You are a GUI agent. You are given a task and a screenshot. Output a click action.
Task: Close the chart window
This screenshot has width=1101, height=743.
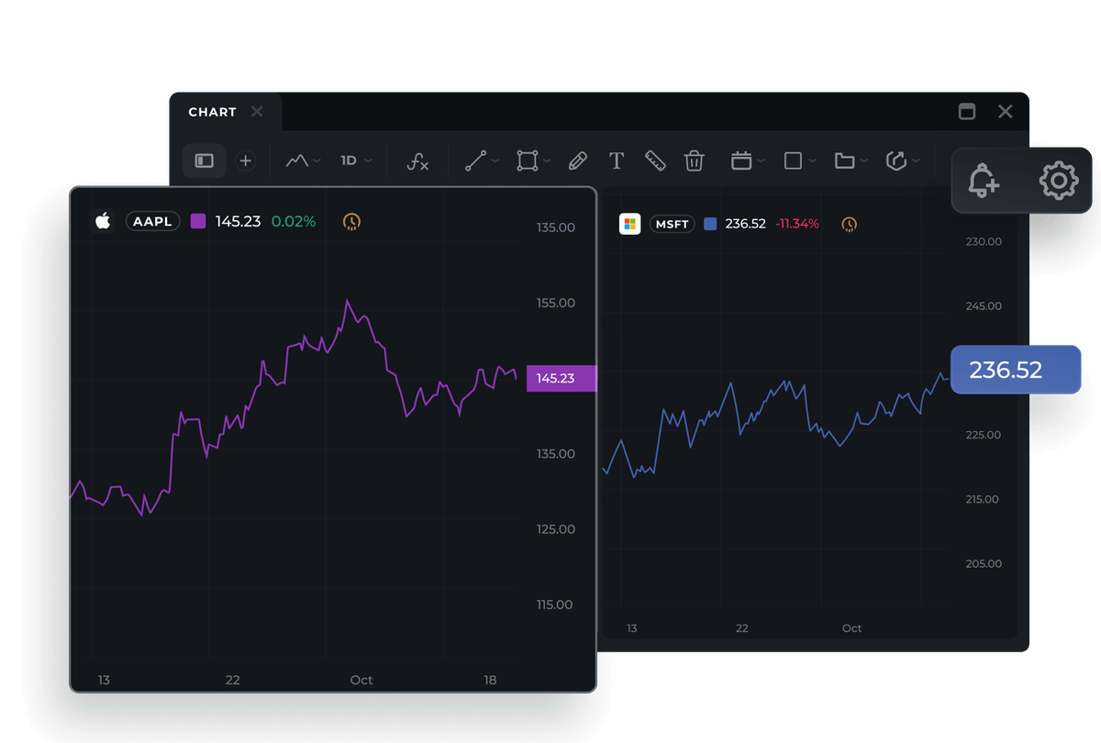(1006, 111)
